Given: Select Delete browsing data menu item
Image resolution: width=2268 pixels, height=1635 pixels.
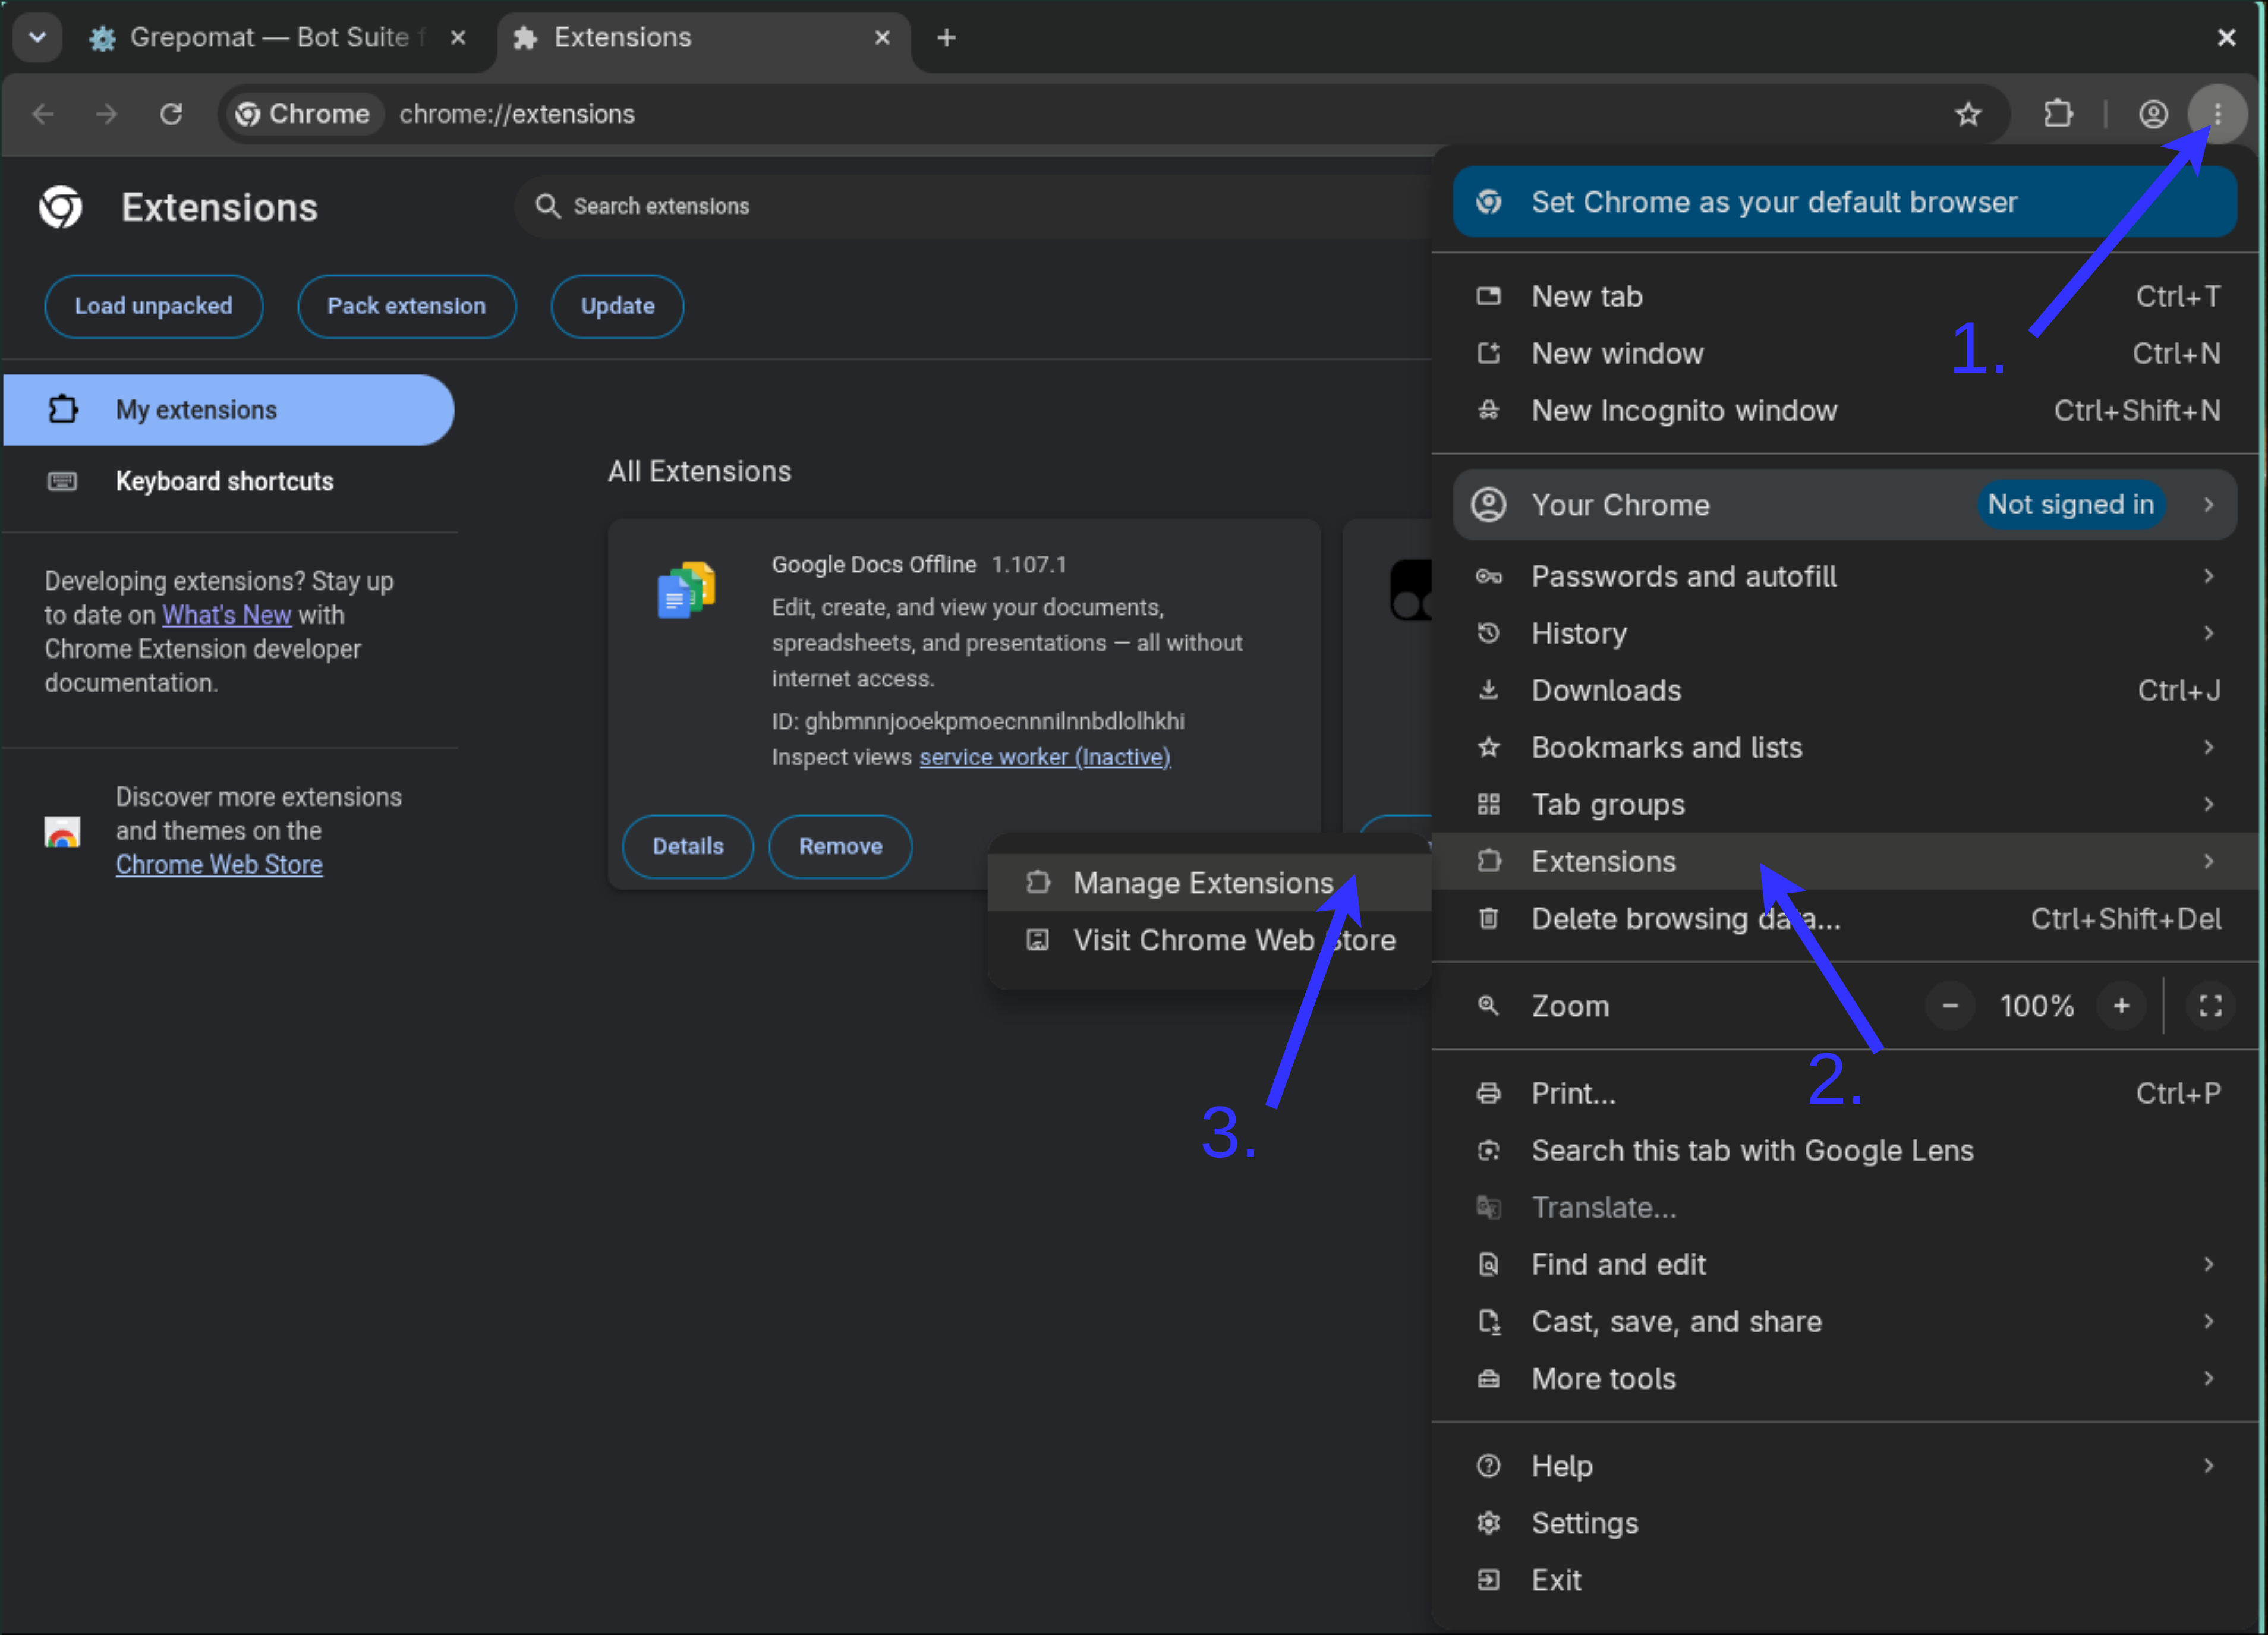Looking at the screenshot, I should point(1844,918).
